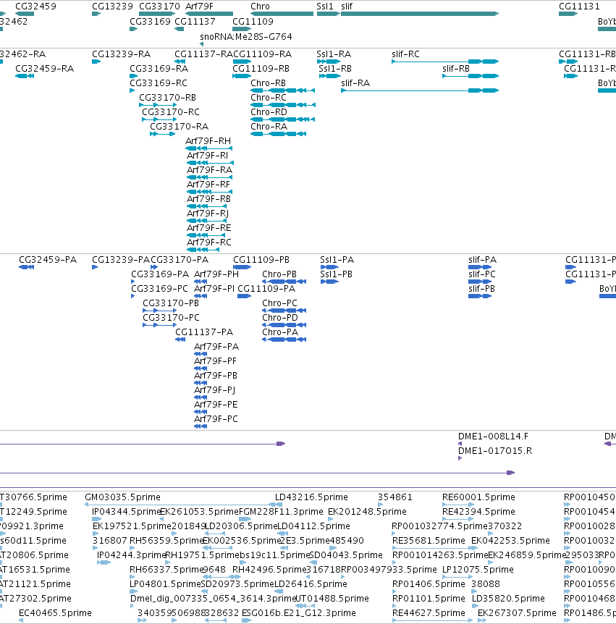Click the long slif gene bar
The image size is (616, 624).
coord(419,14)
